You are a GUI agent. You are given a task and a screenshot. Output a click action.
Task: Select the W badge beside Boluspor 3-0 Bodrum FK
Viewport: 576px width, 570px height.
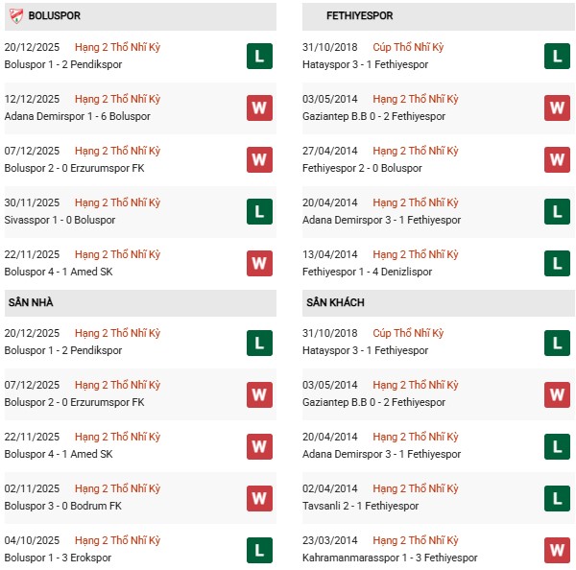coord(258,497)
